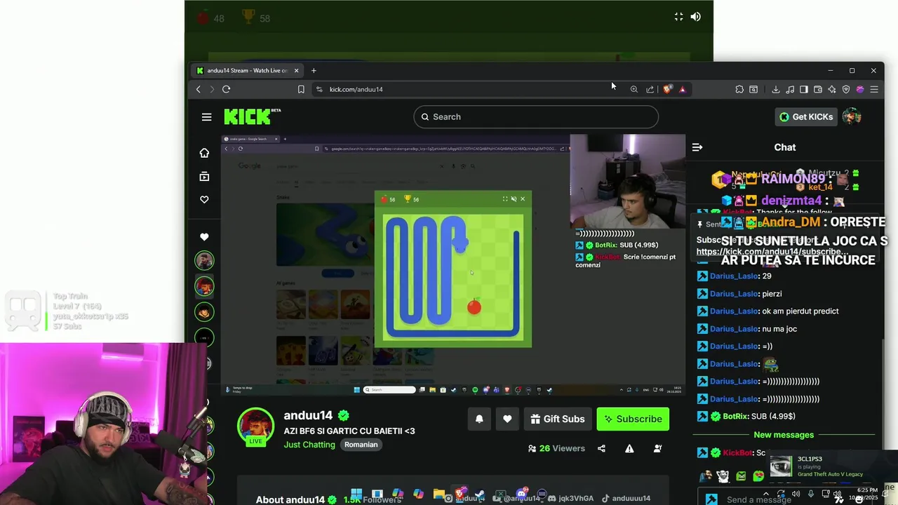898x505 pixels.
Task: Go to Kick Home sidebar icon
Action: [204, 153]
